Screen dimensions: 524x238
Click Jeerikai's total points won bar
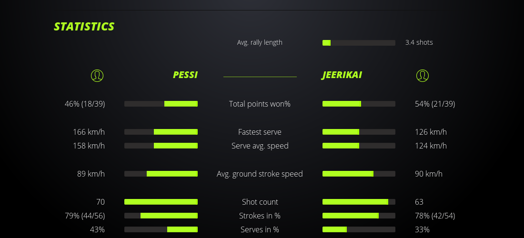tap(359, 104)
